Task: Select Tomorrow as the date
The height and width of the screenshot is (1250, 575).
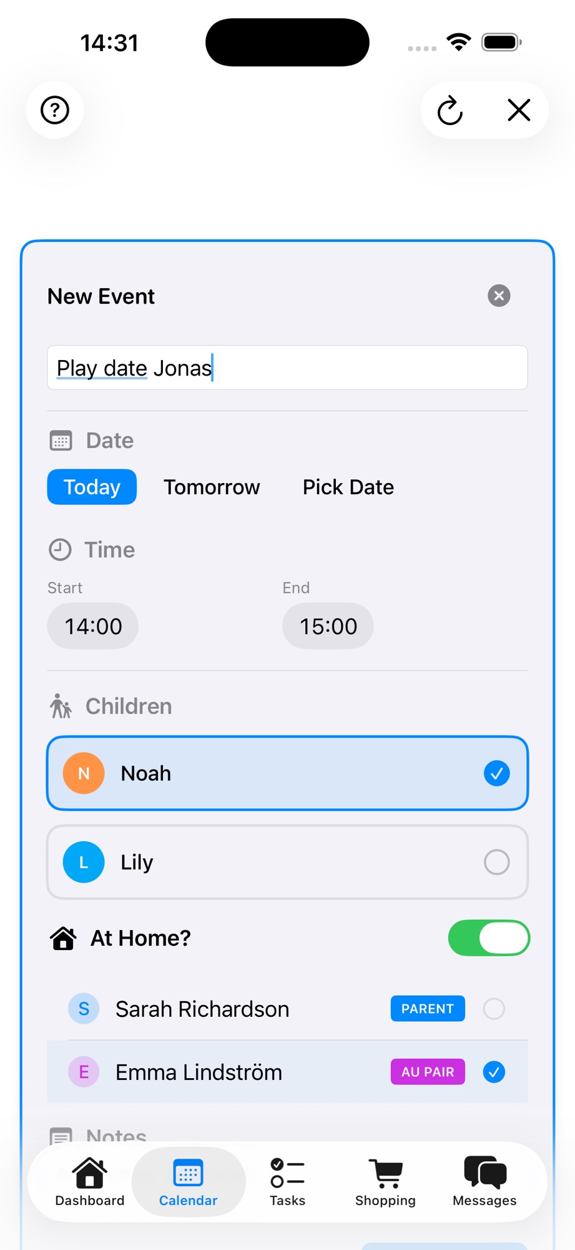Action: coord(212,487)
